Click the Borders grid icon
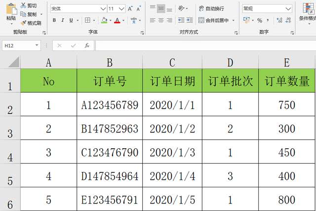The image size is (316, 211). [x=88, y=20]
